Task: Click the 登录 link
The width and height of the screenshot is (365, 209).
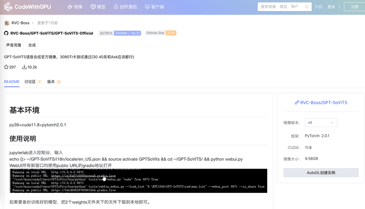Action: (x=331, y=7)
